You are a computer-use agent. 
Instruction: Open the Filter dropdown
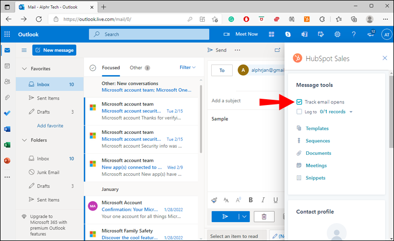tap(188, 67)
